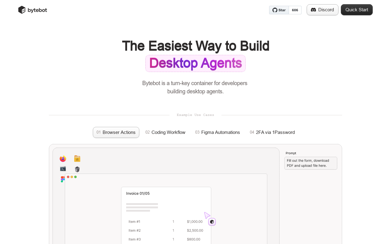Switch to the Coding Workflow tab
The image size is (391, 244).
pyautogui.click(x=165, y=132)
